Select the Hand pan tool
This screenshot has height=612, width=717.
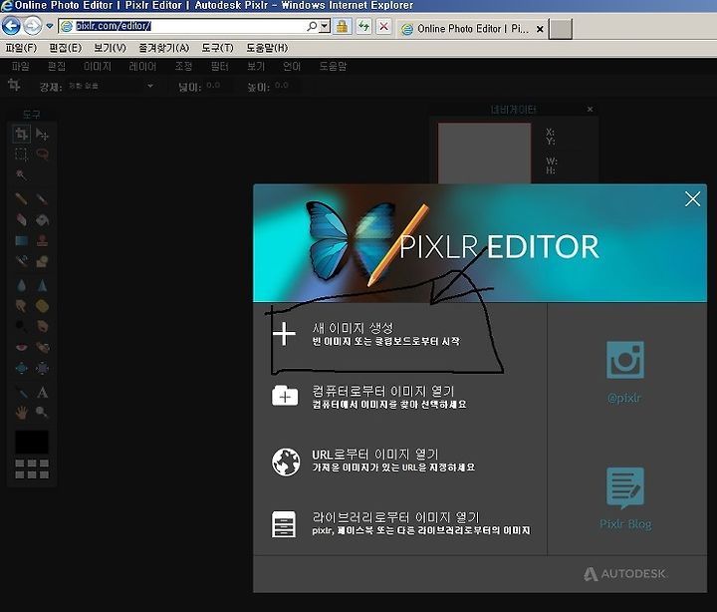21,413
